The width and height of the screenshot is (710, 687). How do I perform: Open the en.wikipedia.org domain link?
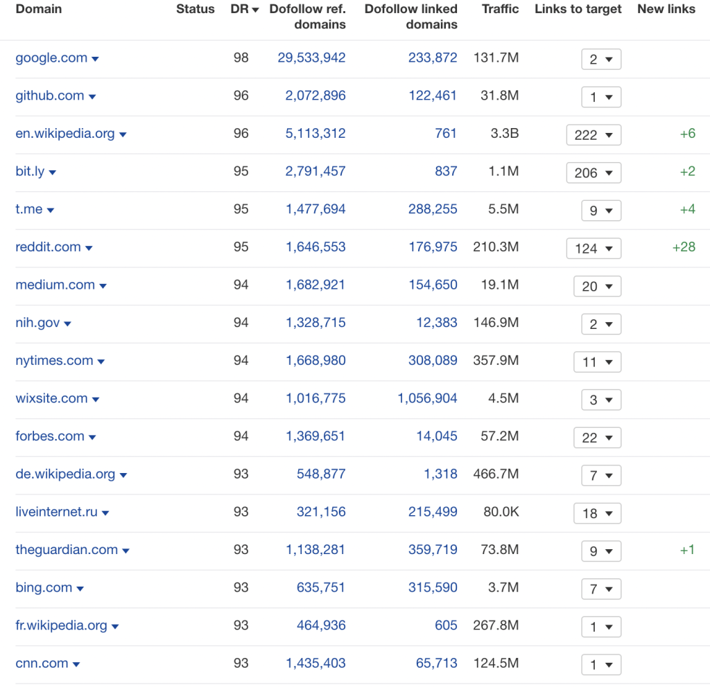[x=65, y=134]
